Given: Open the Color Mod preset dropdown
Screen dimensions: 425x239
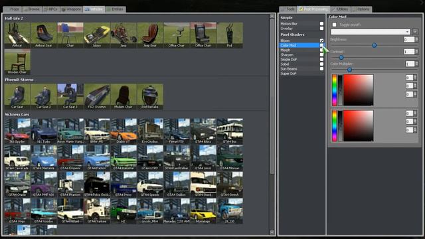Looking at the screenshot, I should 371,32.
